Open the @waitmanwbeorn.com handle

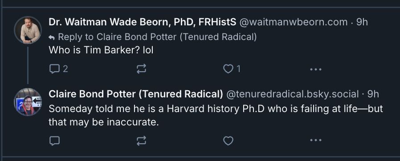(x=294, y=22)
